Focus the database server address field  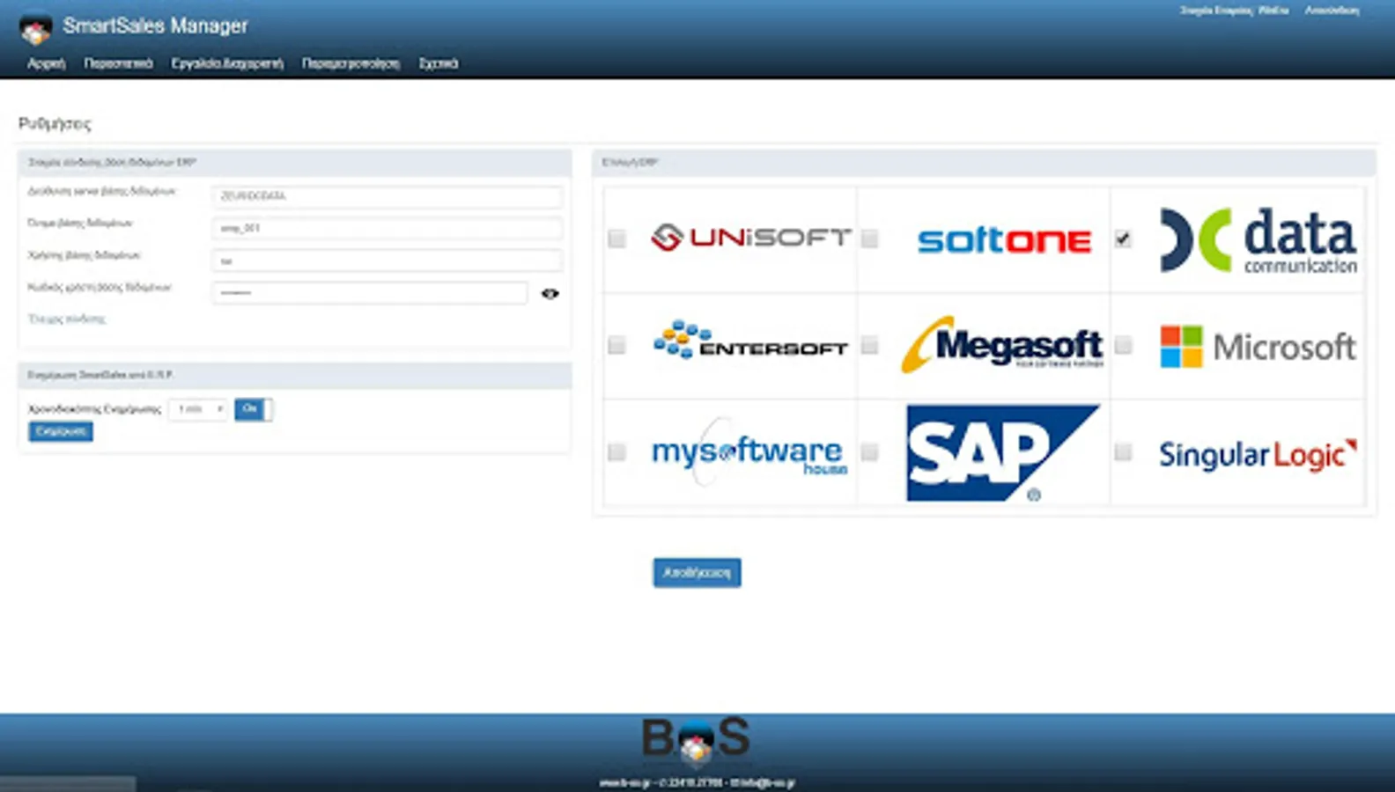pyautogui.click(x=387, y=196)
